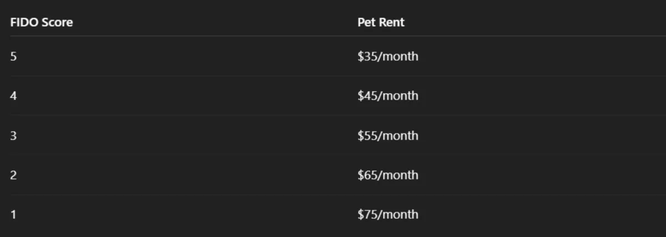Click the $65/month pet rent value

click(388, 175)
